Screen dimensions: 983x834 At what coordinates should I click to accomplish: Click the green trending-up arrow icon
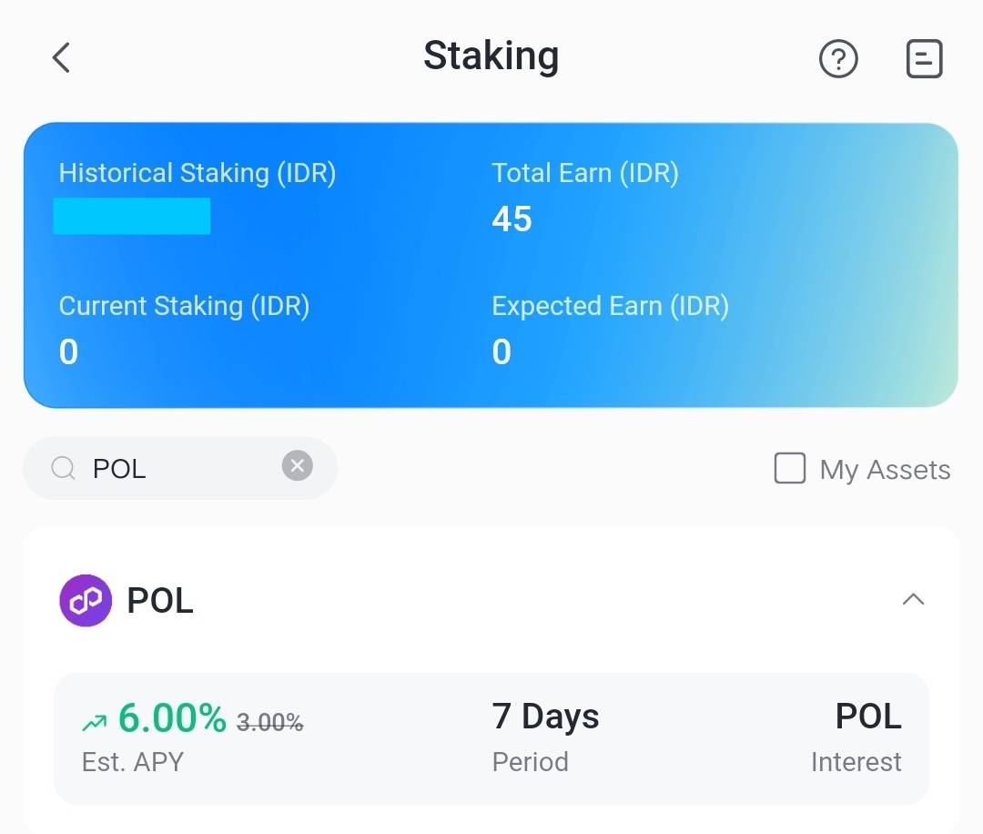point(94,724)
